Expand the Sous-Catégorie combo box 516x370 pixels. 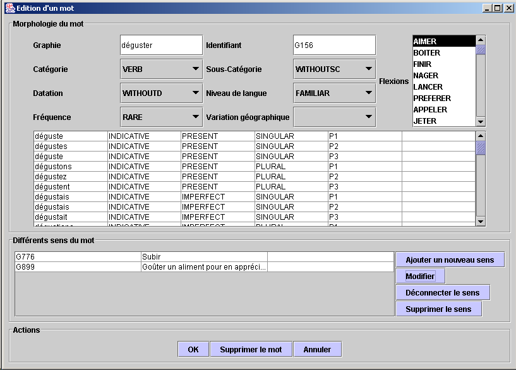click(x=334, y=69)
